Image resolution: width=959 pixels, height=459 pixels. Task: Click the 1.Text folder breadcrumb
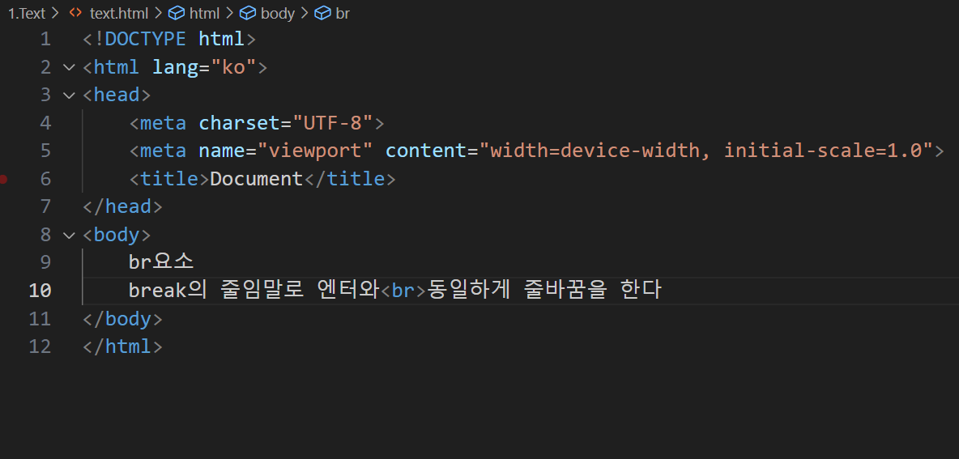point(26,14)
